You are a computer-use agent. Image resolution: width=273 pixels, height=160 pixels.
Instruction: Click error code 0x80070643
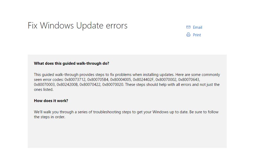[189, 80]
